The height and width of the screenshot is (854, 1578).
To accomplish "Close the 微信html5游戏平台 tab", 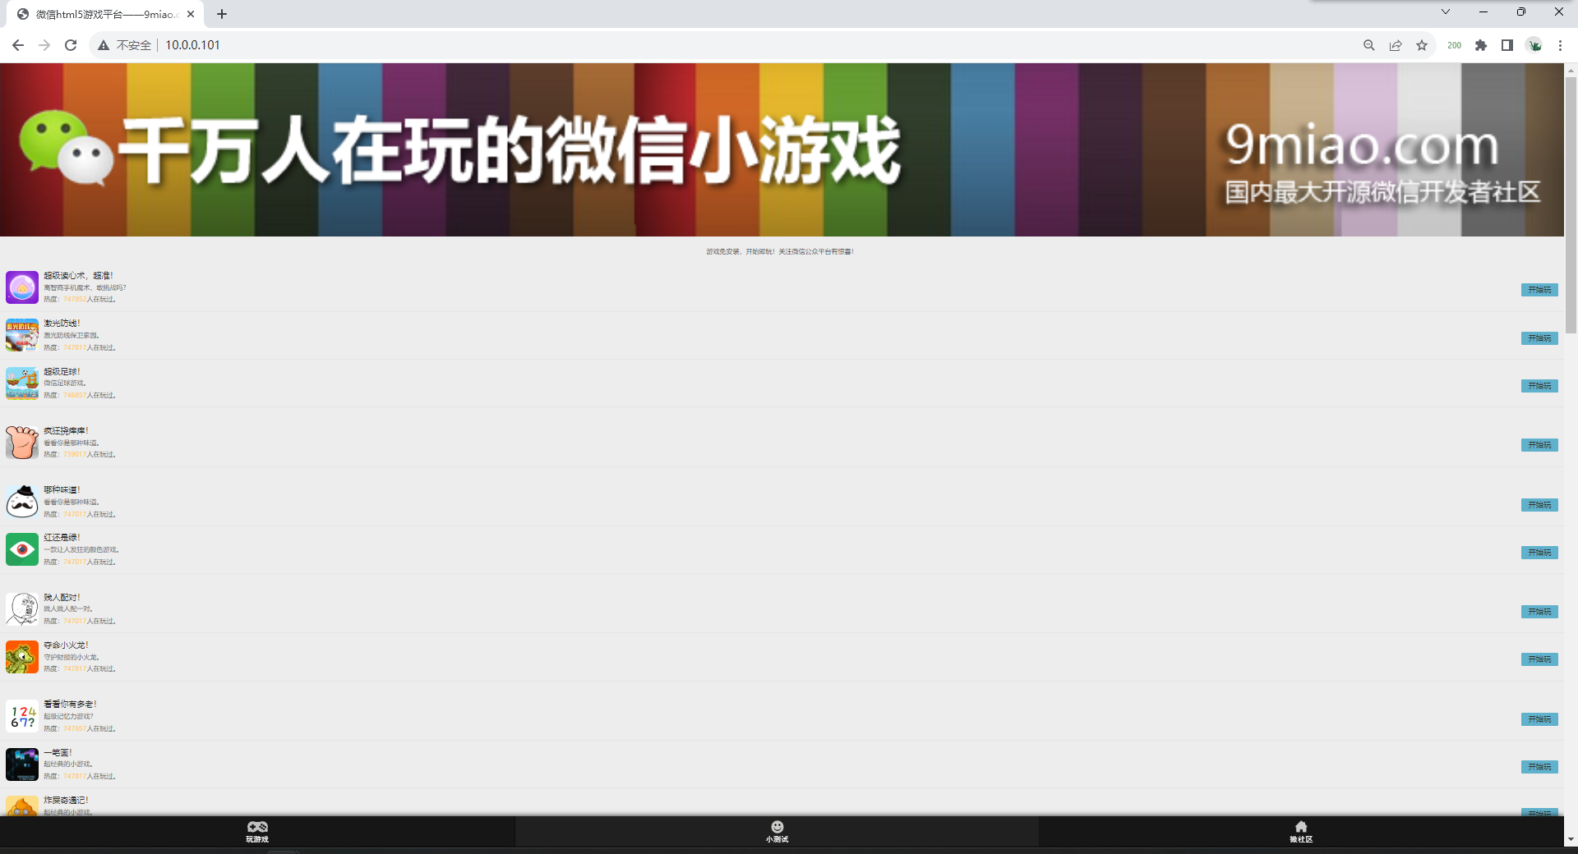I will click(191, 14).
